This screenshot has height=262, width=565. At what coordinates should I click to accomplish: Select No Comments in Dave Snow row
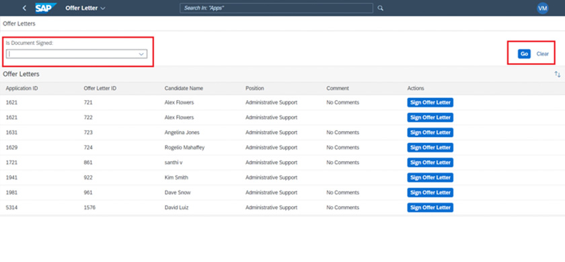(x=342, y=193)
